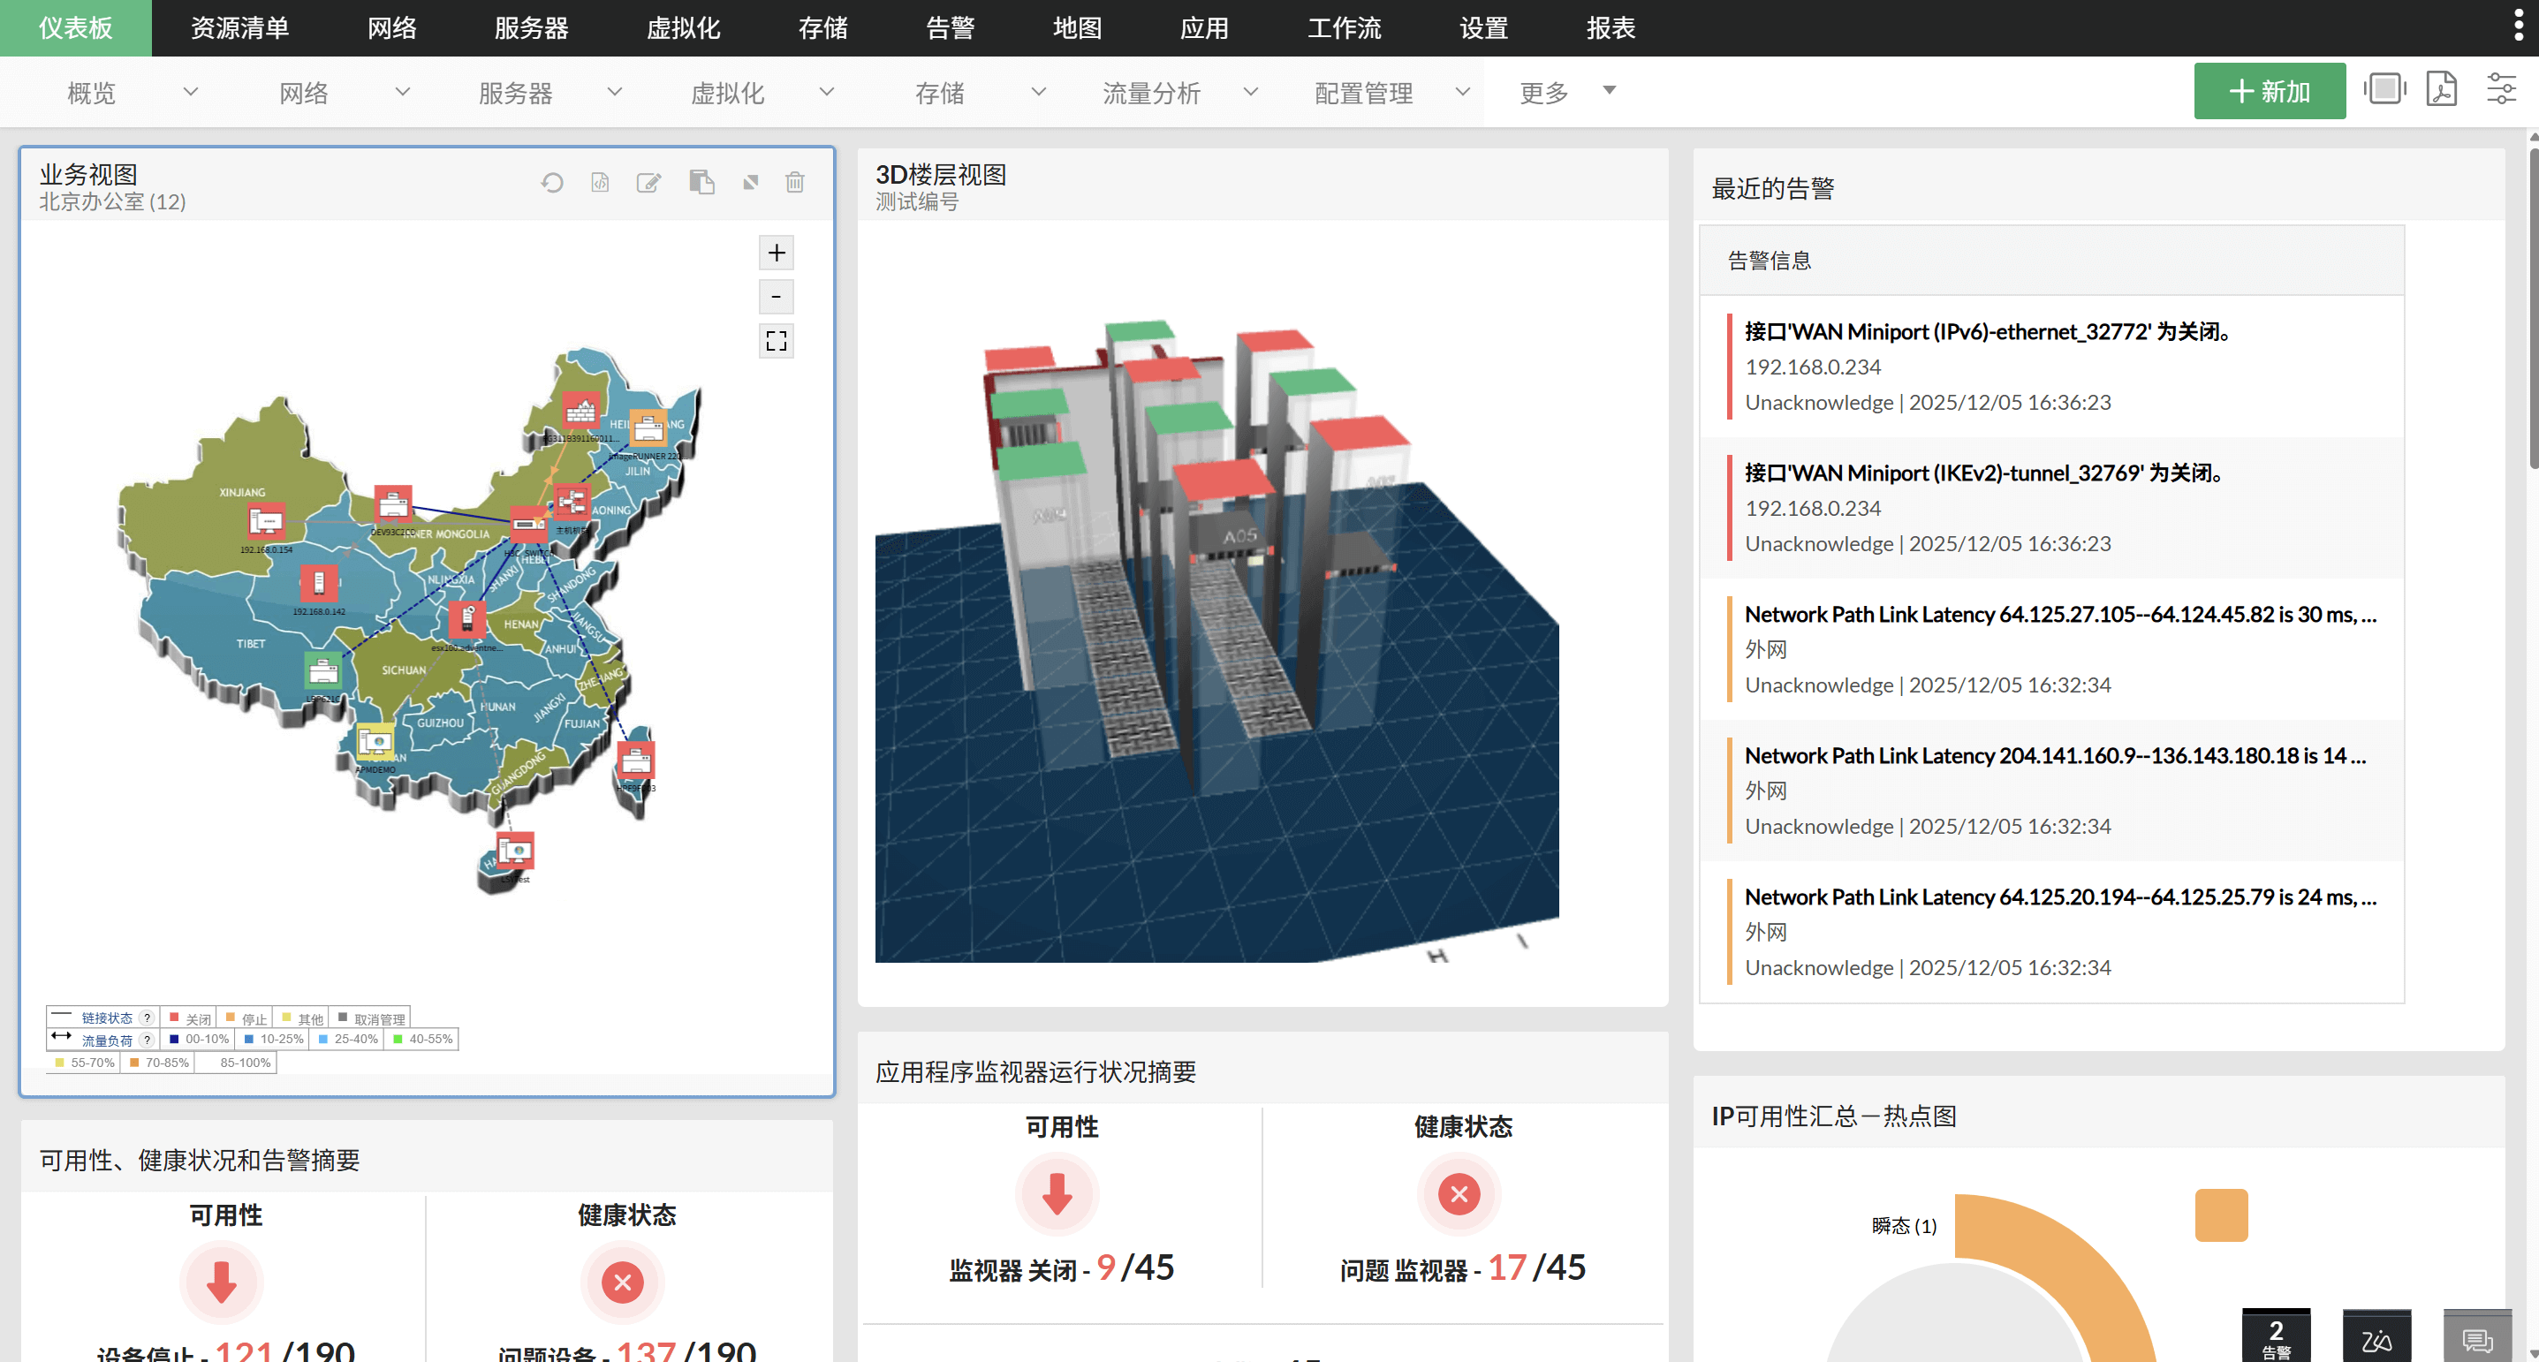2539x1362 pixels.
Task: Expand the 流量分析 dropdown chevron
Action: (x=1251, y=92)
